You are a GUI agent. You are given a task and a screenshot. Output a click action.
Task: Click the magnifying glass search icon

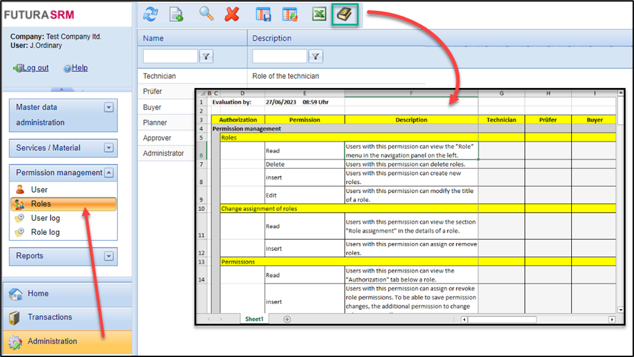click(x=206, y=14)
